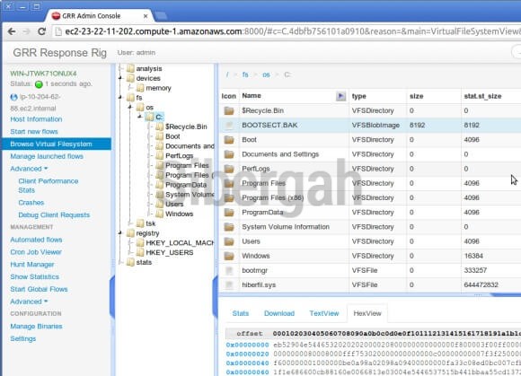Expand the first Advanced dropdown under Manage launched flows

tap(29, 169)
